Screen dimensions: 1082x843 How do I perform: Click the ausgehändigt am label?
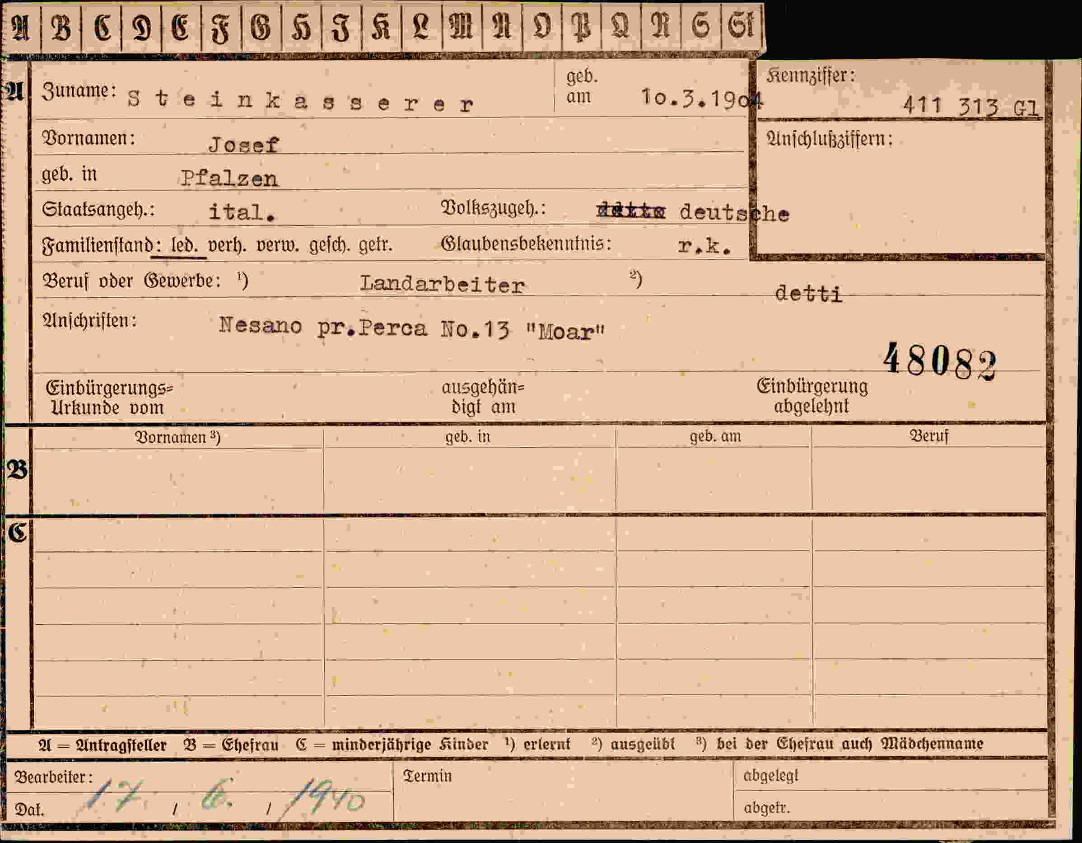[483, 397]
